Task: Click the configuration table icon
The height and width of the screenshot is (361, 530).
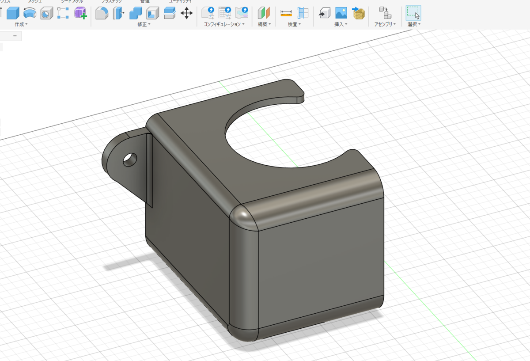Action: [x=225, y=13]
